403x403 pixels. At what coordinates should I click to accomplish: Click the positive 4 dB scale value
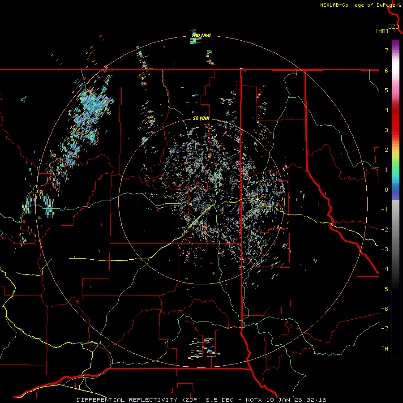pyautogui.click(x=386, y=110)
